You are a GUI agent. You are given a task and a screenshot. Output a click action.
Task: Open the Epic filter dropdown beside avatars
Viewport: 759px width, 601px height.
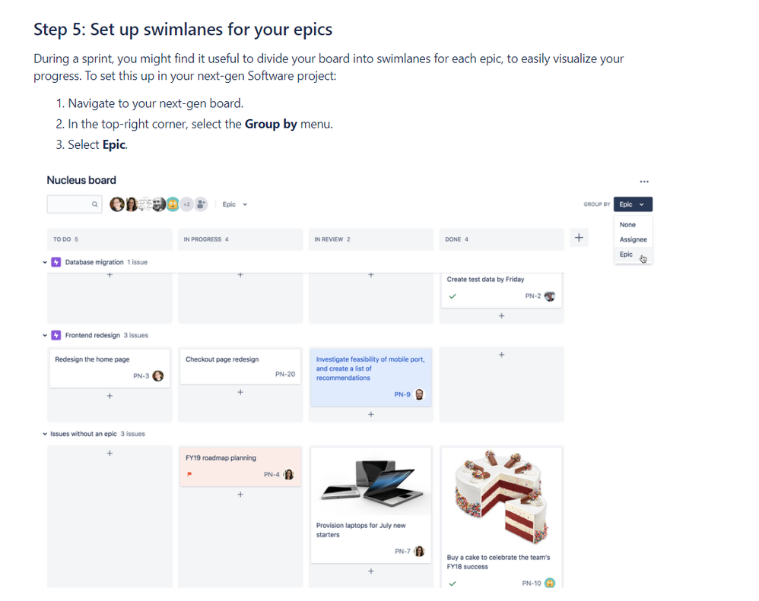234,204
